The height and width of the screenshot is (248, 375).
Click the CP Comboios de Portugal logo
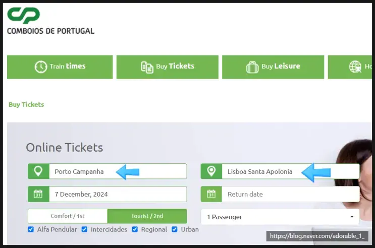coord(50,21)
